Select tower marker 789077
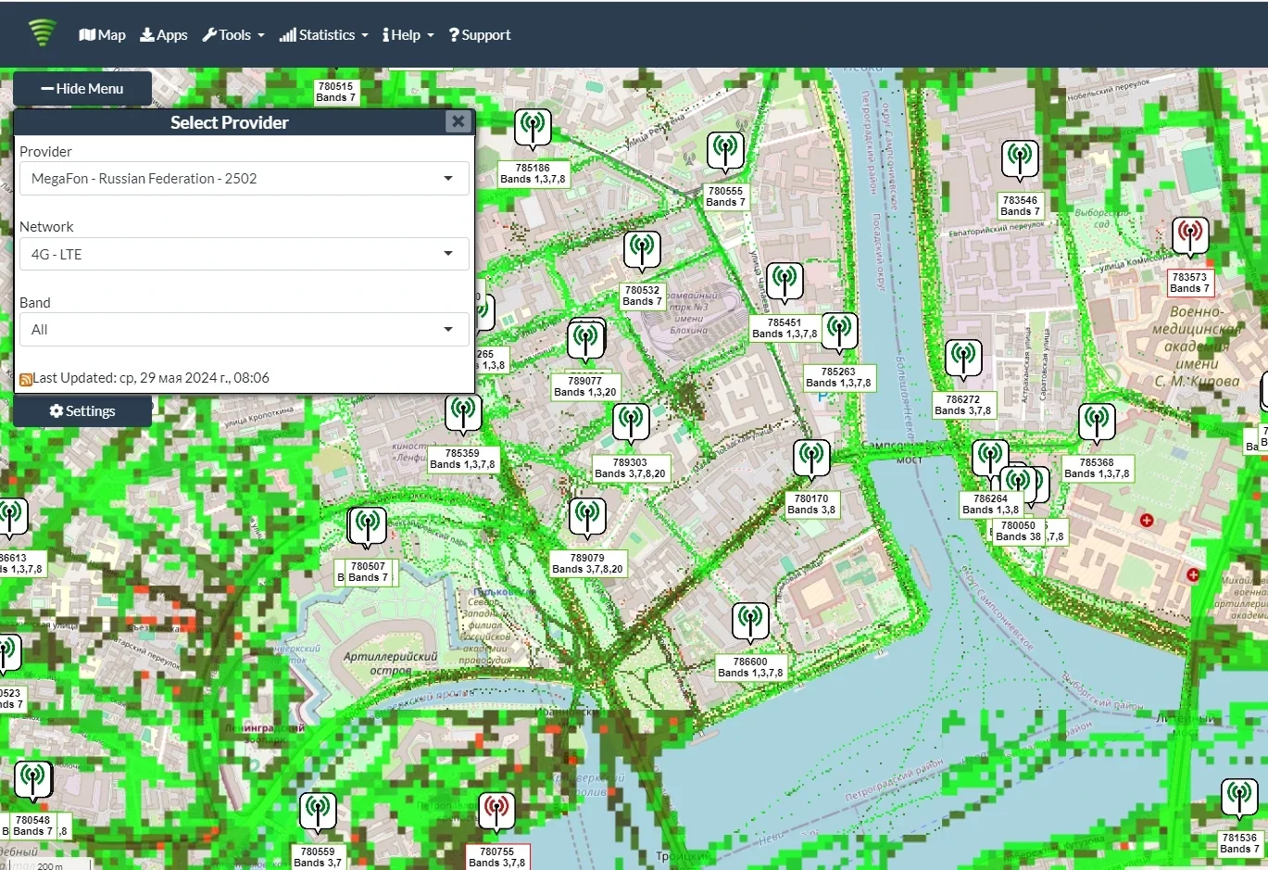1268x870 pixels. click(585, 340)
